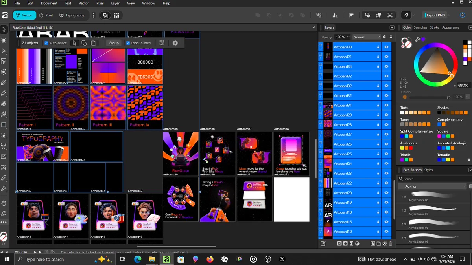This screenshot has width=472, height=265.
Task: Select the Pen tool
Action: (4, 82)
